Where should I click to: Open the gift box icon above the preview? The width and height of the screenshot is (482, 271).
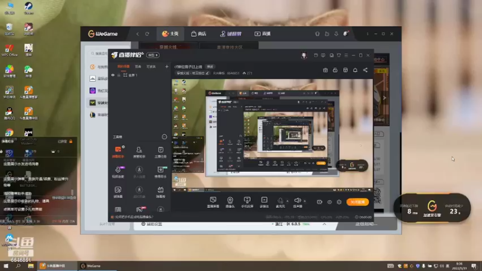click(325, 70)
